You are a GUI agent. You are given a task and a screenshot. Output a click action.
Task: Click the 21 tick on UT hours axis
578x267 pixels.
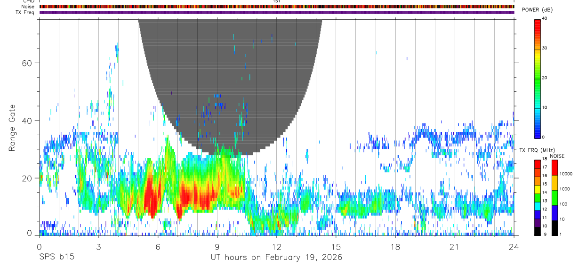(x=455, y=246)
